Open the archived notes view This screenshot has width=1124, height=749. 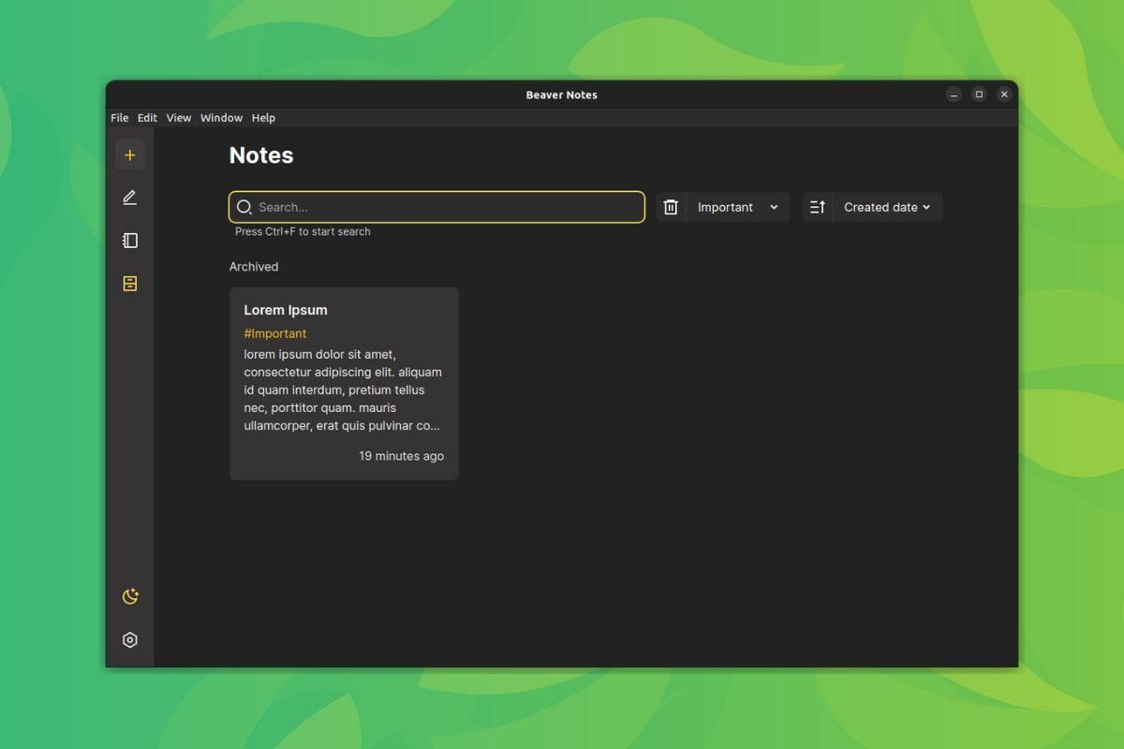[x=129, y=283]
